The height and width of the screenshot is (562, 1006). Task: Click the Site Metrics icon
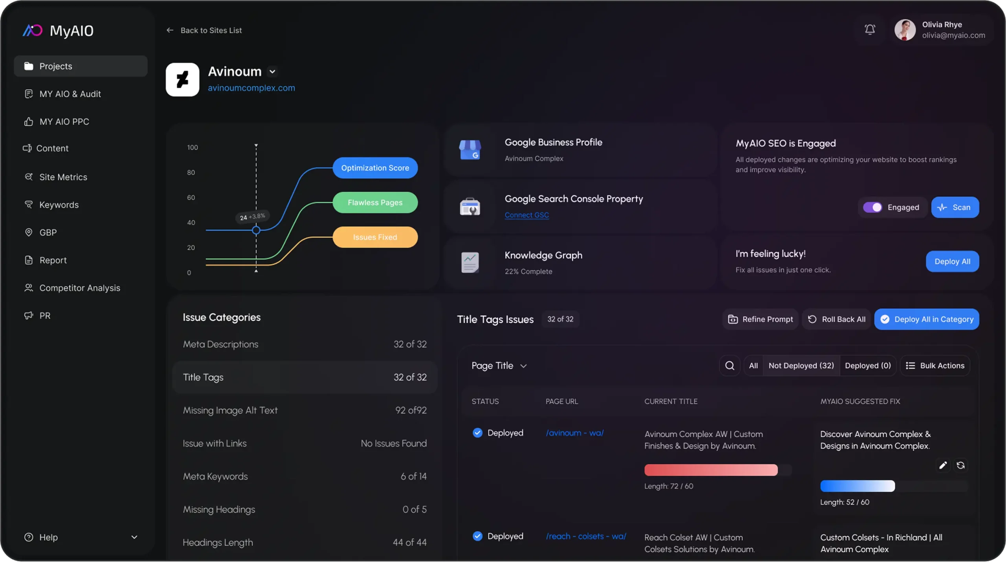[28, 177]
